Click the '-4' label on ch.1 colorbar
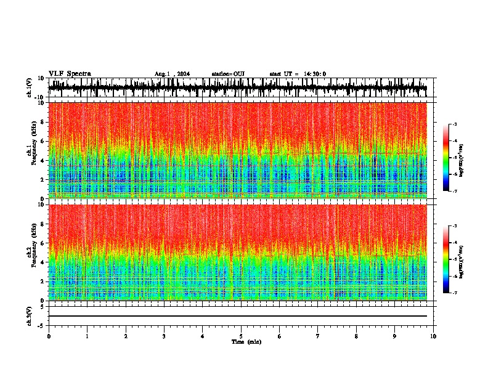 point(455,141)
